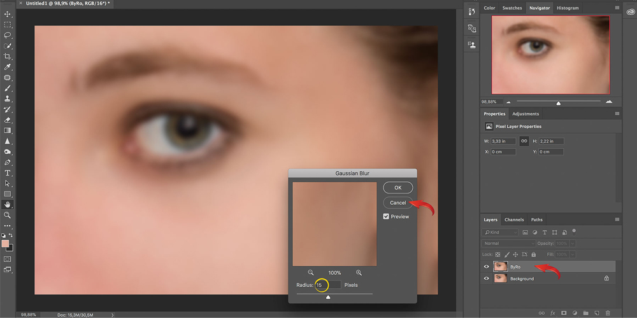Click the link layers icon

[541, 313]
